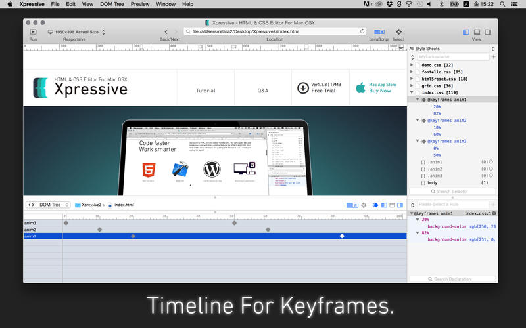Toggle the radio circle for .anim3

point(491,175)
